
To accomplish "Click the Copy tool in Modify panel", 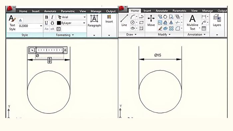I will 160,17.
